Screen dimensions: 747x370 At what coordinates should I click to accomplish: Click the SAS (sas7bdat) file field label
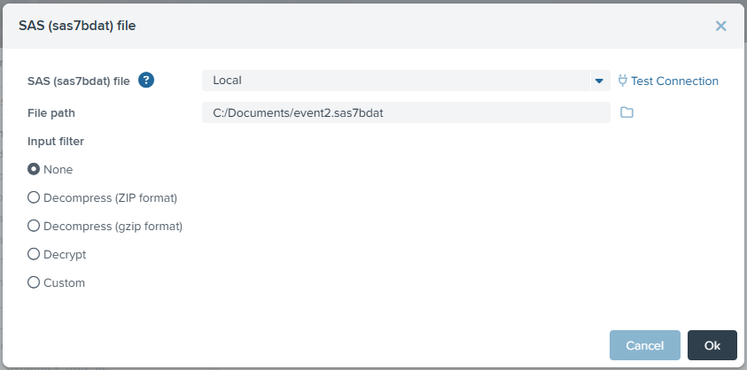coord(79,81)
